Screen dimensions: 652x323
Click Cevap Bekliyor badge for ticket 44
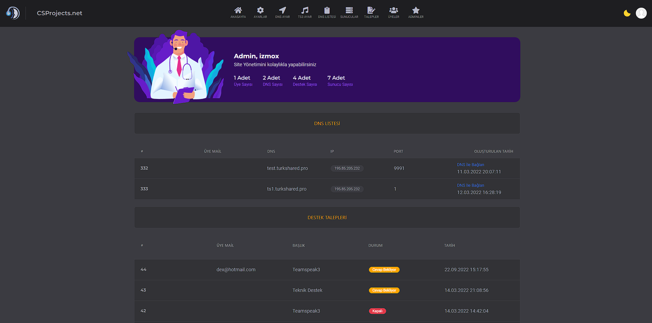384,270
